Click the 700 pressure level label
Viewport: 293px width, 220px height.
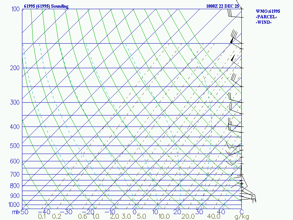pyautogui.click(x=15, y=175)
